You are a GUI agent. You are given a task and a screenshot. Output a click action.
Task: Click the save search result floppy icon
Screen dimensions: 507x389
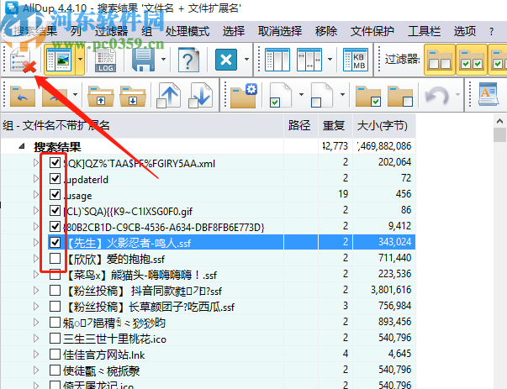coord(144,60)
